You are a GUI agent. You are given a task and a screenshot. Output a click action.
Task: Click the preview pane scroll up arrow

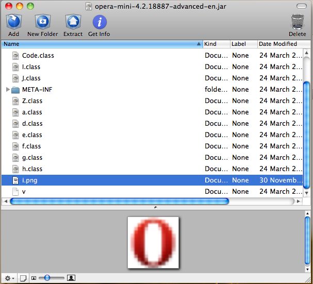coord(307,213)
